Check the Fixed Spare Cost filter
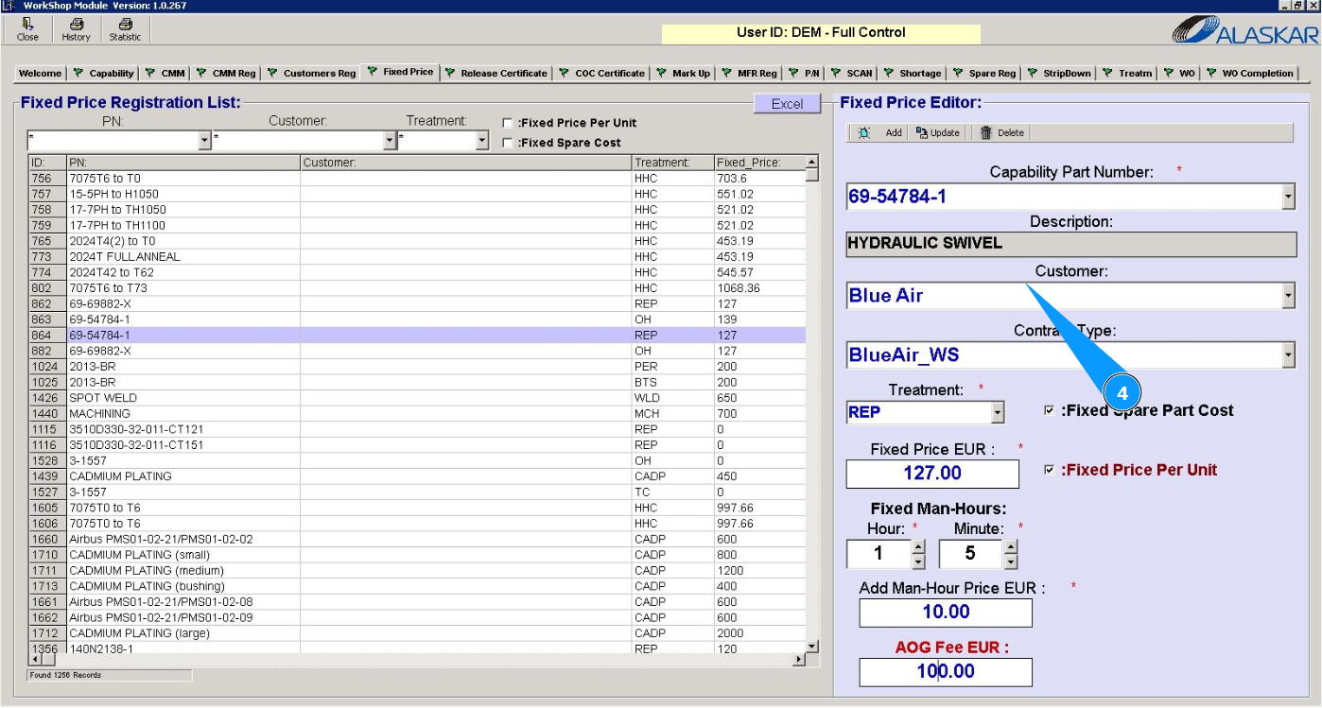The image size is (1322, 708). [508, 143]
